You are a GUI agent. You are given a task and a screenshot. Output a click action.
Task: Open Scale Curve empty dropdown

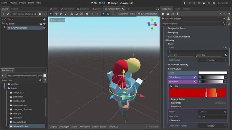pos(212,60)
